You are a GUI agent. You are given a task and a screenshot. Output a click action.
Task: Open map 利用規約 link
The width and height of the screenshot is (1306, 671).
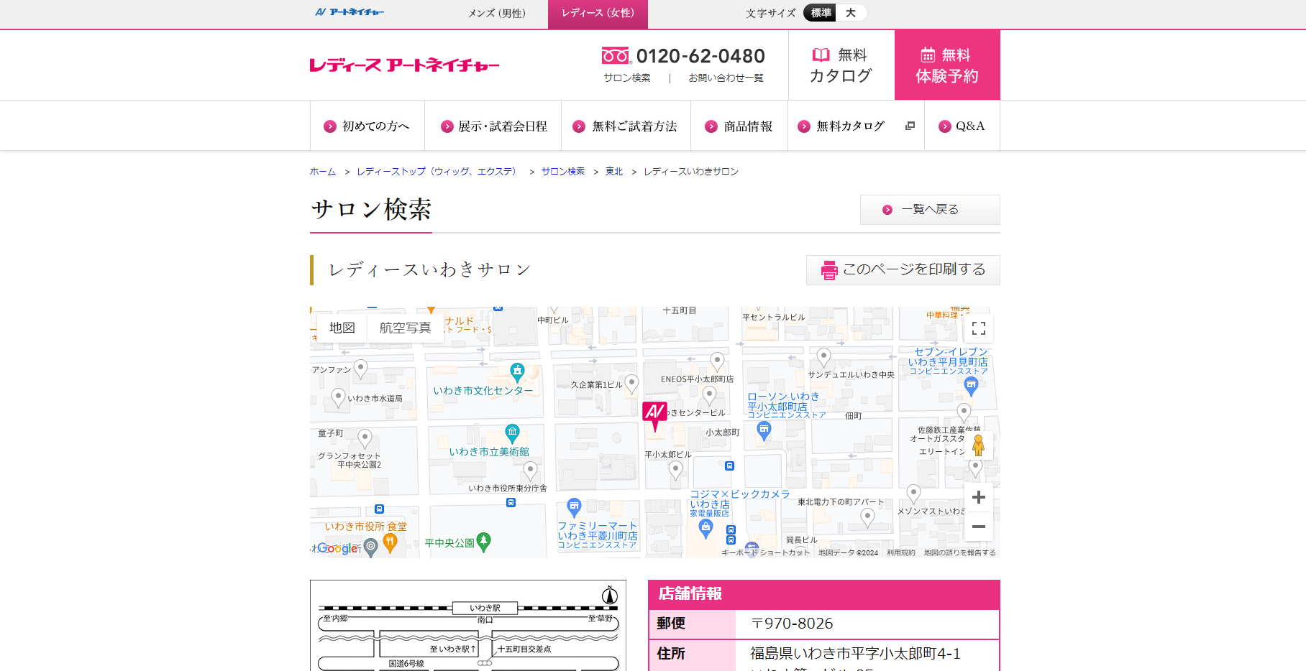[900, 552]
